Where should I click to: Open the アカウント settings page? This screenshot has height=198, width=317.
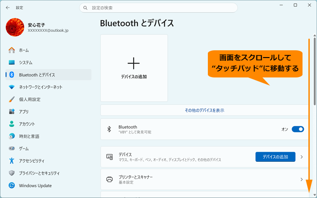48,124
